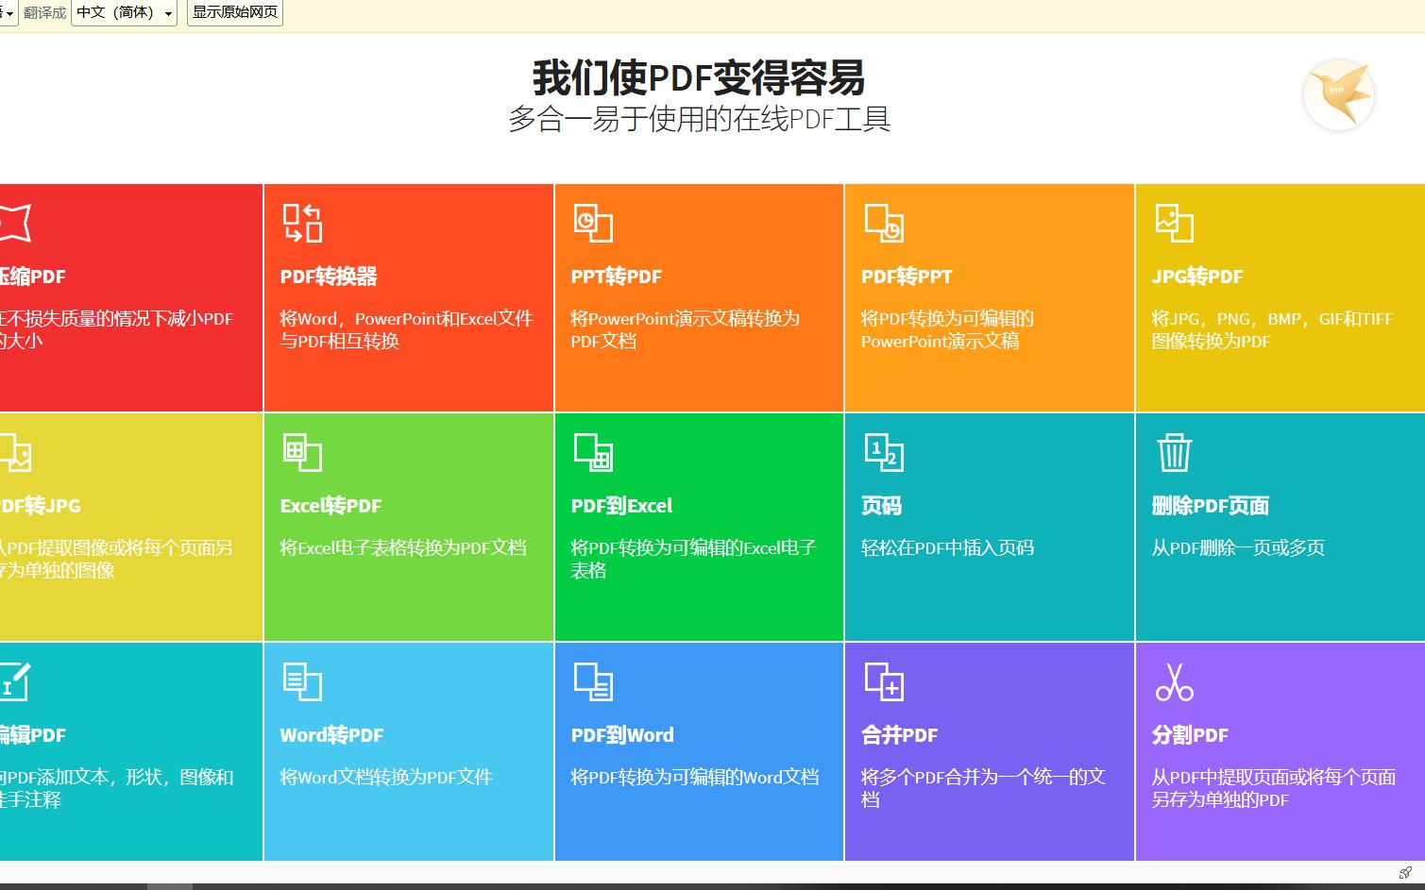Click description 从PDF删除一页或多页

tap(1238, 547)
